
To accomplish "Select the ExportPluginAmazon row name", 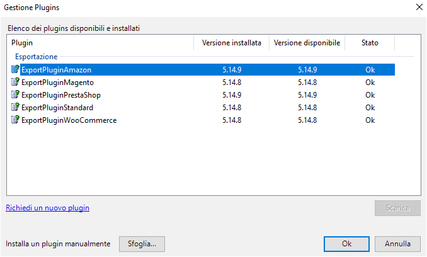I will point(57,70).
